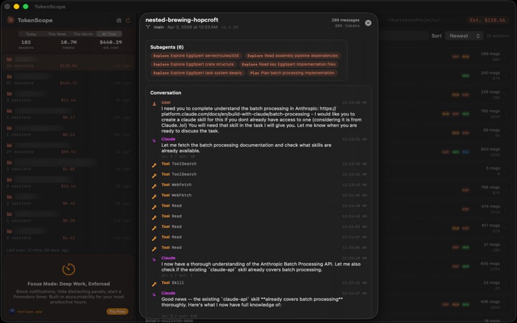Expand the 240 msgs session chevron
Viewport: 517px width, 323px height.
point(507,76)
